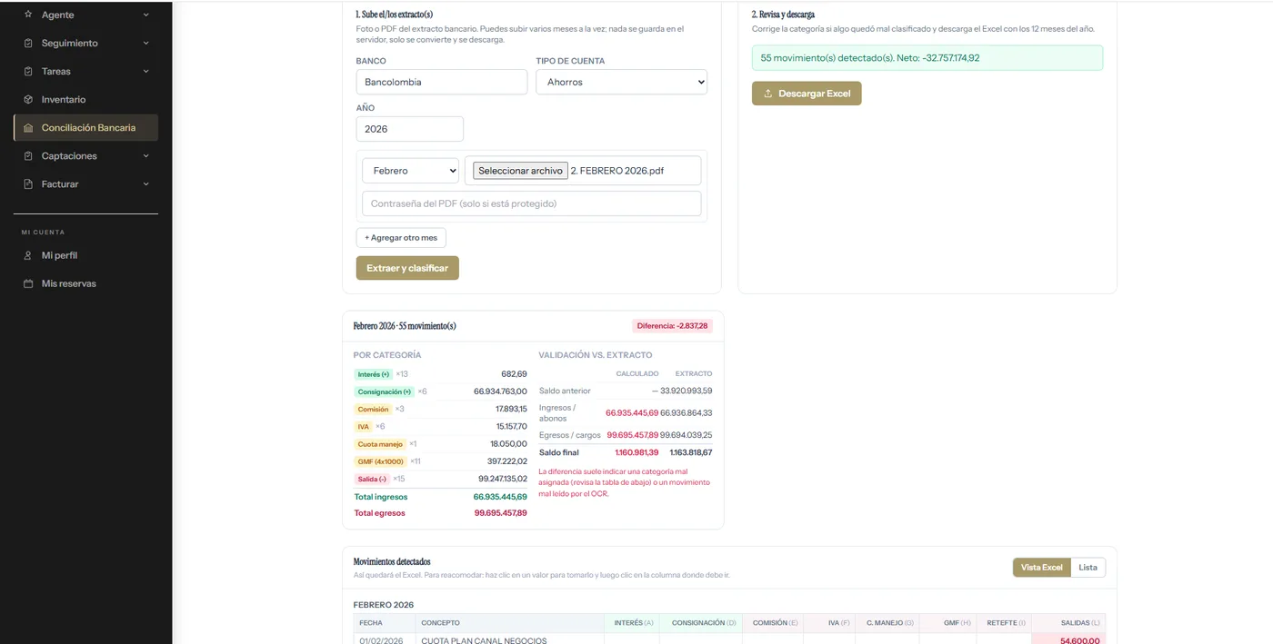The height and width of the screenshot is (644, 1273).
Task: Click the IVA category tag
Action: tap(363, 427)
